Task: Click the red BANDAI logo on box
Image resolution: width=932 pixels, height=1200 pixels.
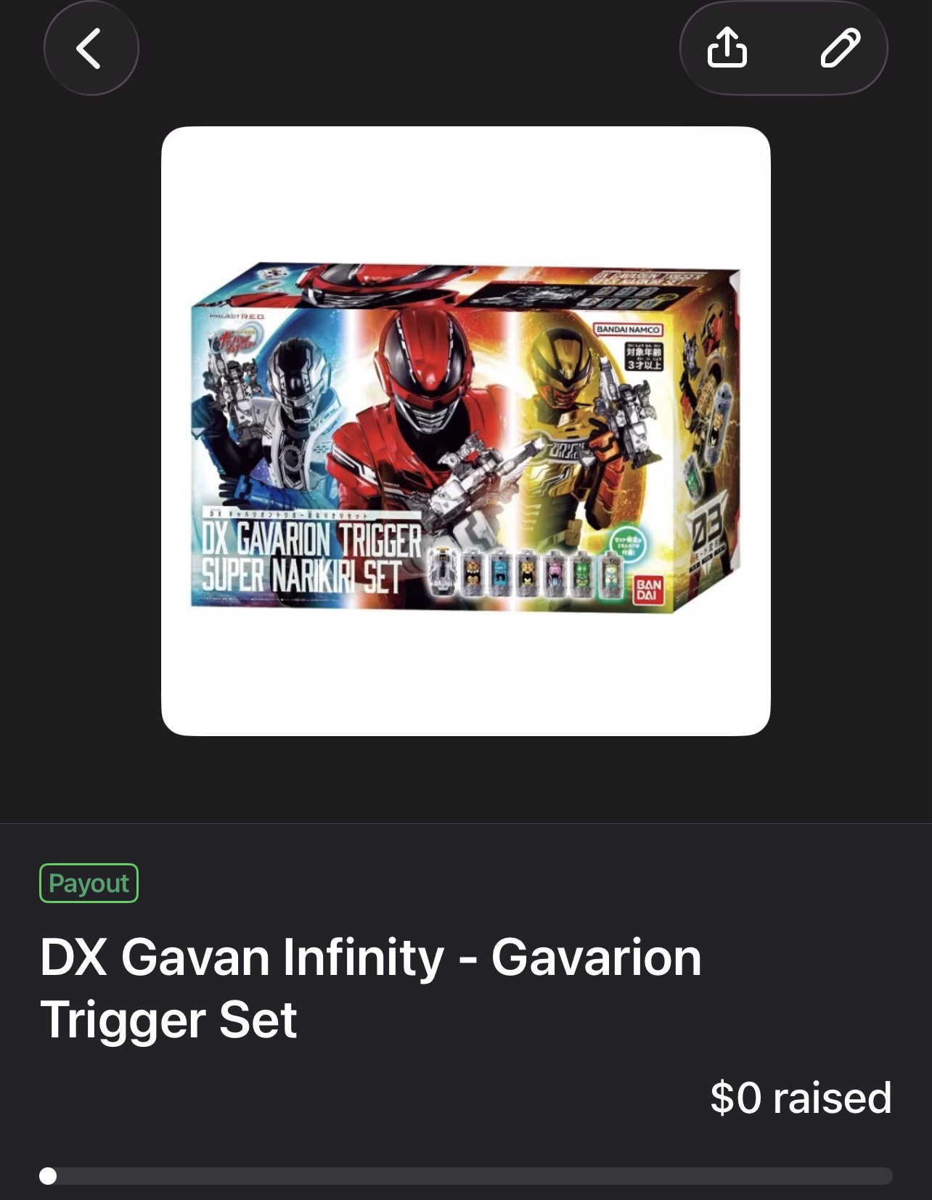Action: pyautogui.click(x=648, y=589)
